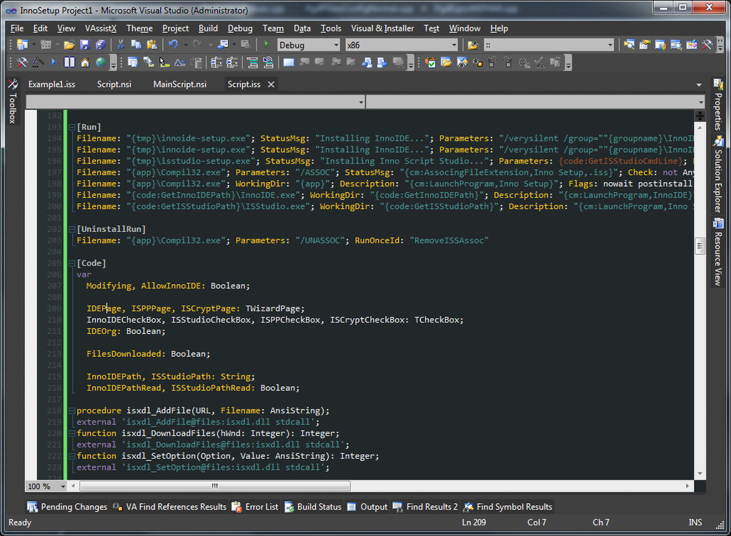Show the Build Status panel
Image resolution: width=731 pixels, height=536 pixels.
(313, 507)
